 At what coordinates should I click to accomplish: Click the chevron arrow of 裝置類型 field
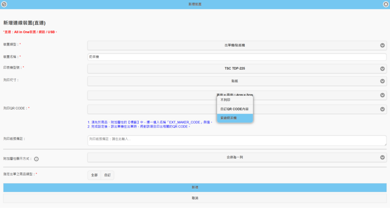click(382, 46)
